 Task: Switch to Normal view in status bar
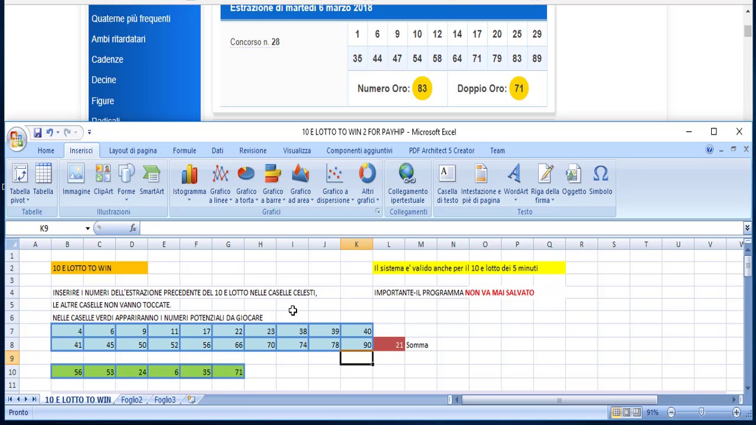tap(616, 412)
